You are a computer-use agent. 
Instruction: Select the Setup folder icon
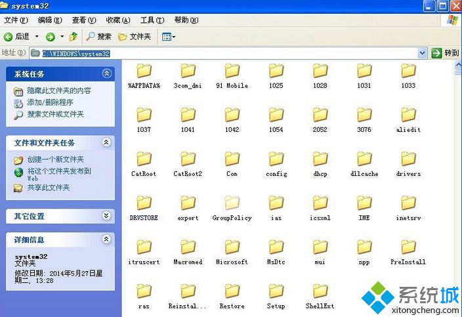(x=276, y=291)
